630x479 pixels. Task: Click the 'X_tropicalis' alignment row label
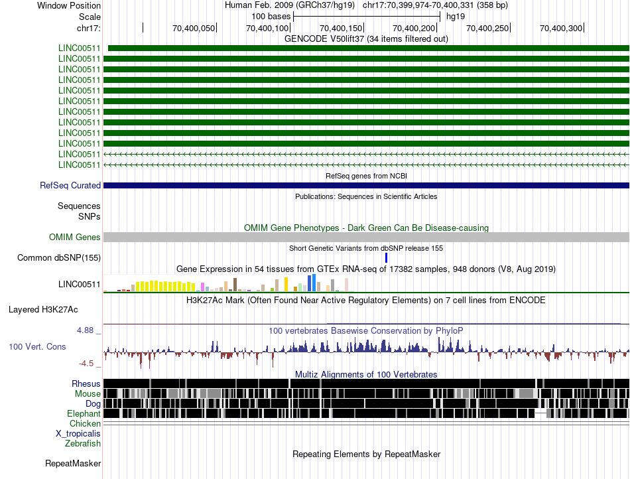pyautogui.click(x=78, y=434)
